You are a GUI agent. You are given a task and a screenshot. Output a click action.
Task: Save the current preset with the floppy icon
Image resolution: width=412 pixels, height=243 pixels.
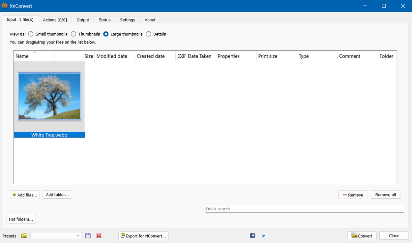pyautogui.click(x=88, y=235)
